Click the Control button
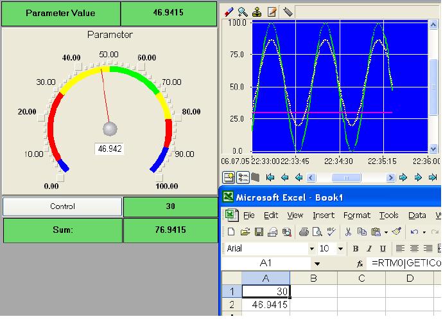This screenshot has height=319, width=443. (62, 206)
